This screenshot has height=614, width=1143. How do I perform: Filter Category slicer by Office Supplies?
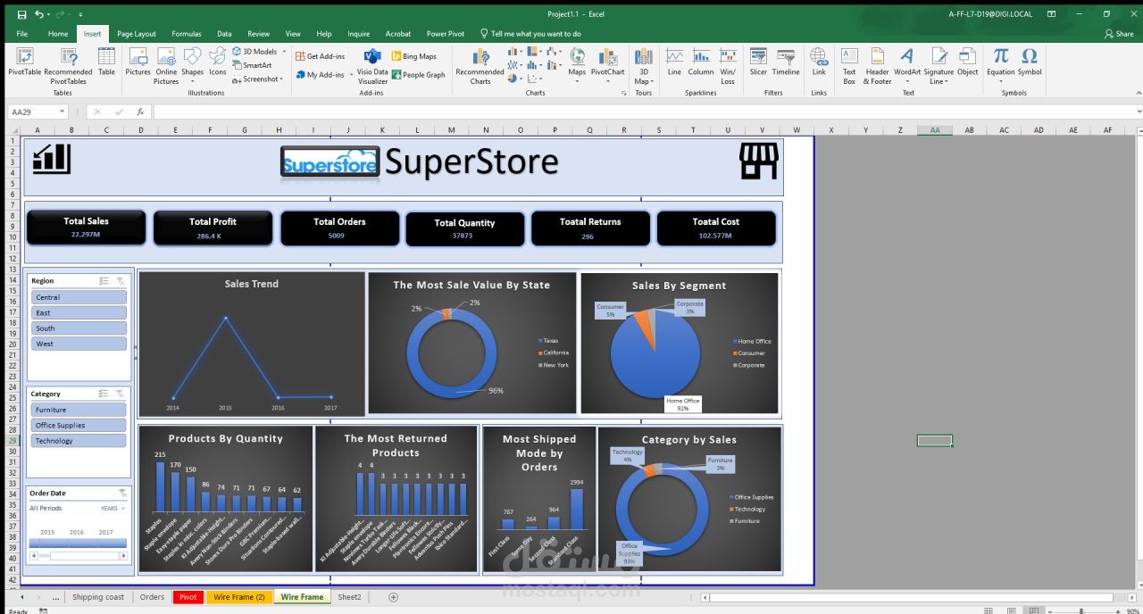(x=79, y=425)
